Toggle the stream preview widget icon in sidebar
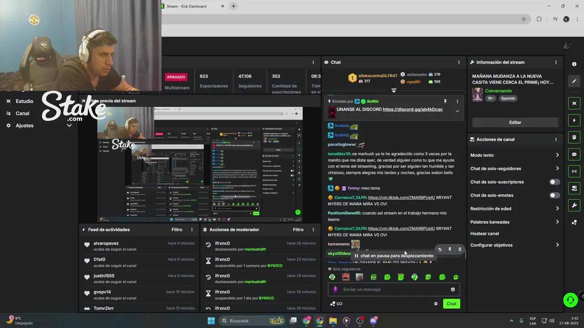 pyautogui.click(x=574, y=103)
